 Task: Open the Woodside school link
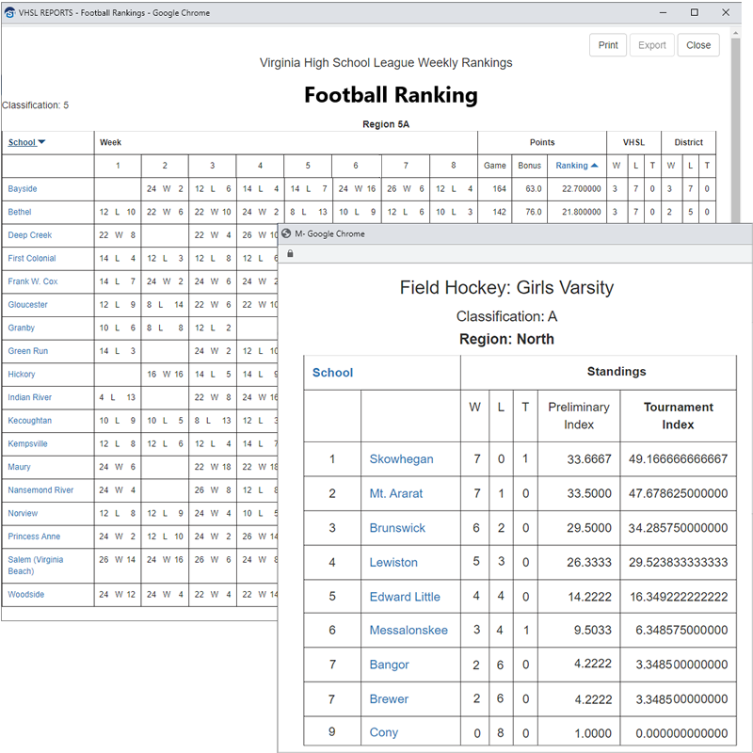(25, 595)
